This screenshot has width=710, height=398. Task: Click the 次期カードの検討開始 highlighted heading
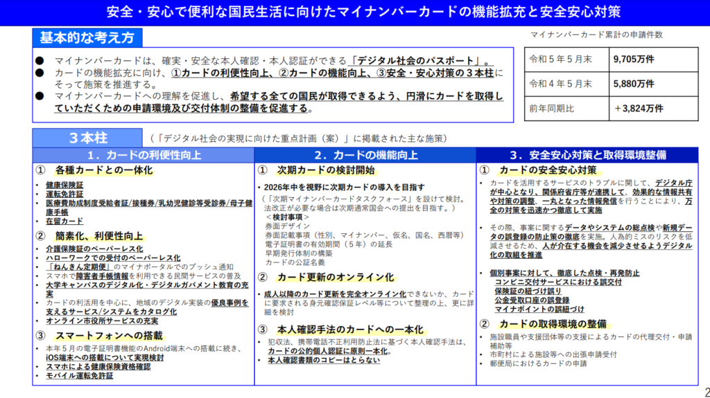pyautogui.click(x=326, y=170)
